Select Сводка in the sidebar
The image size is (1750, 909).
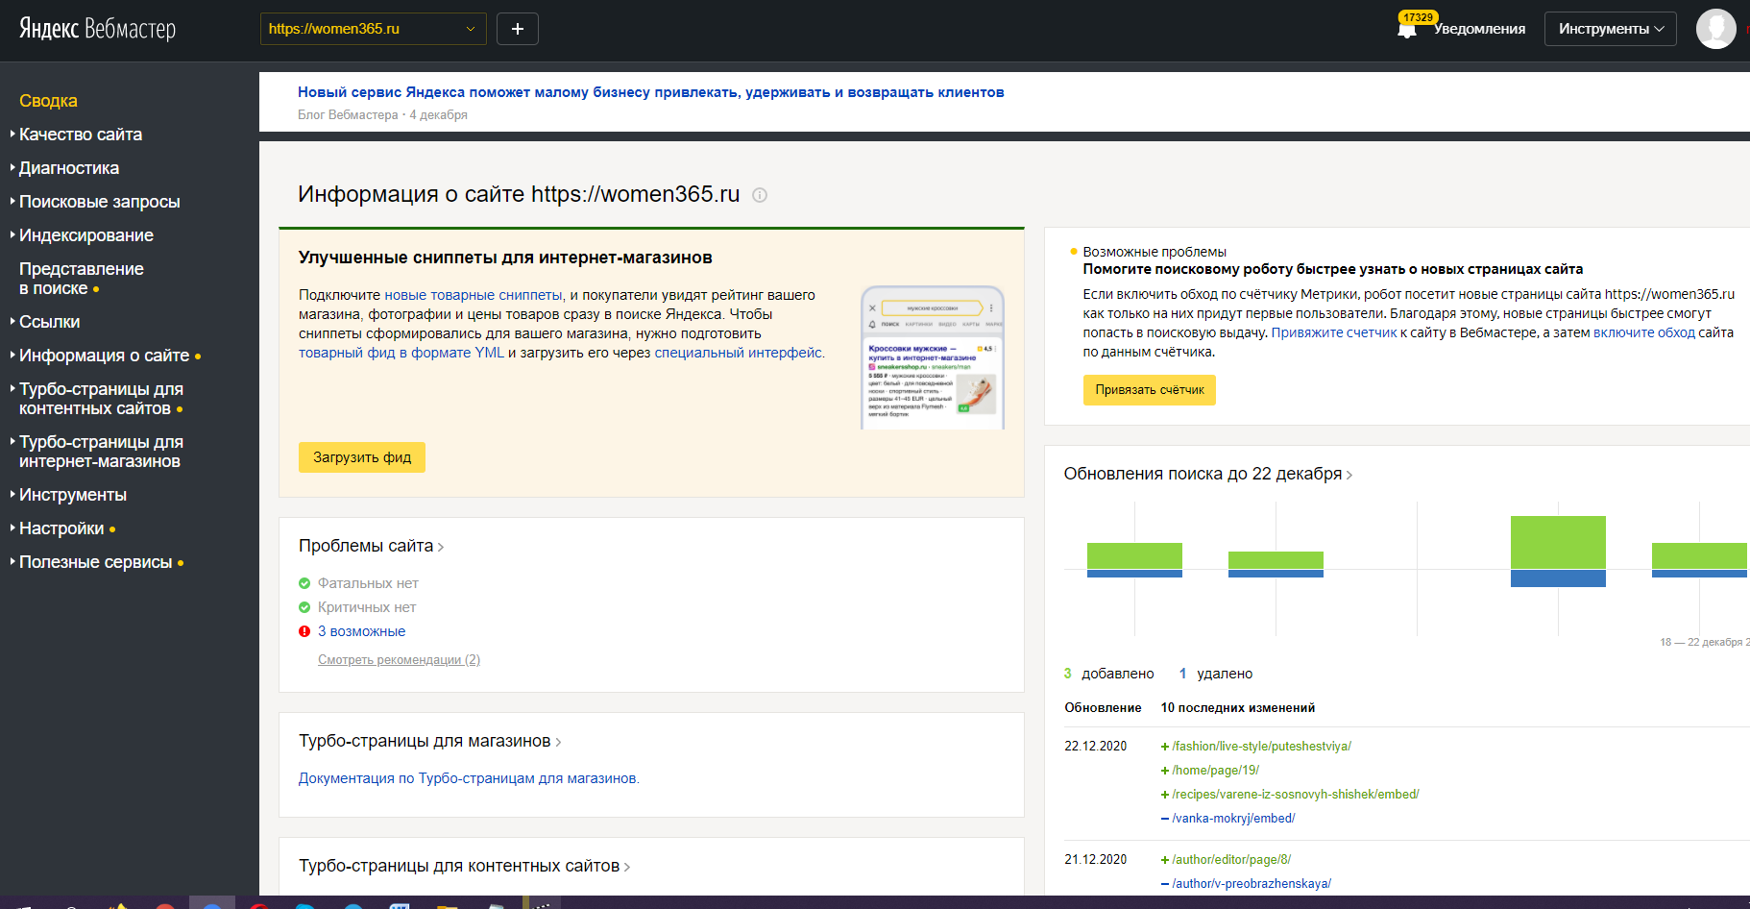click(48, 101)
